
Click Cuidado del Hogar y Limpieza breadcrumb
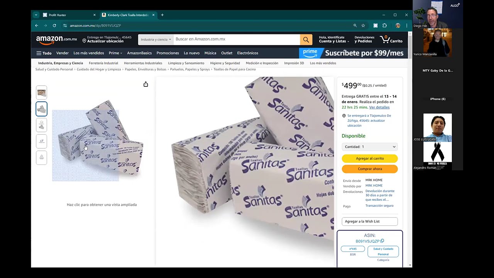coord(99,69)
